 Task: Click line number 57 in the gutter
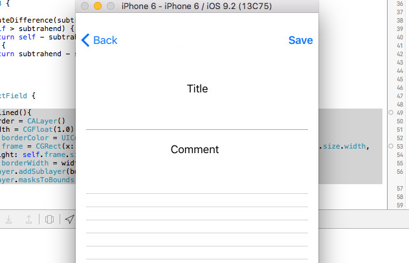399,188
